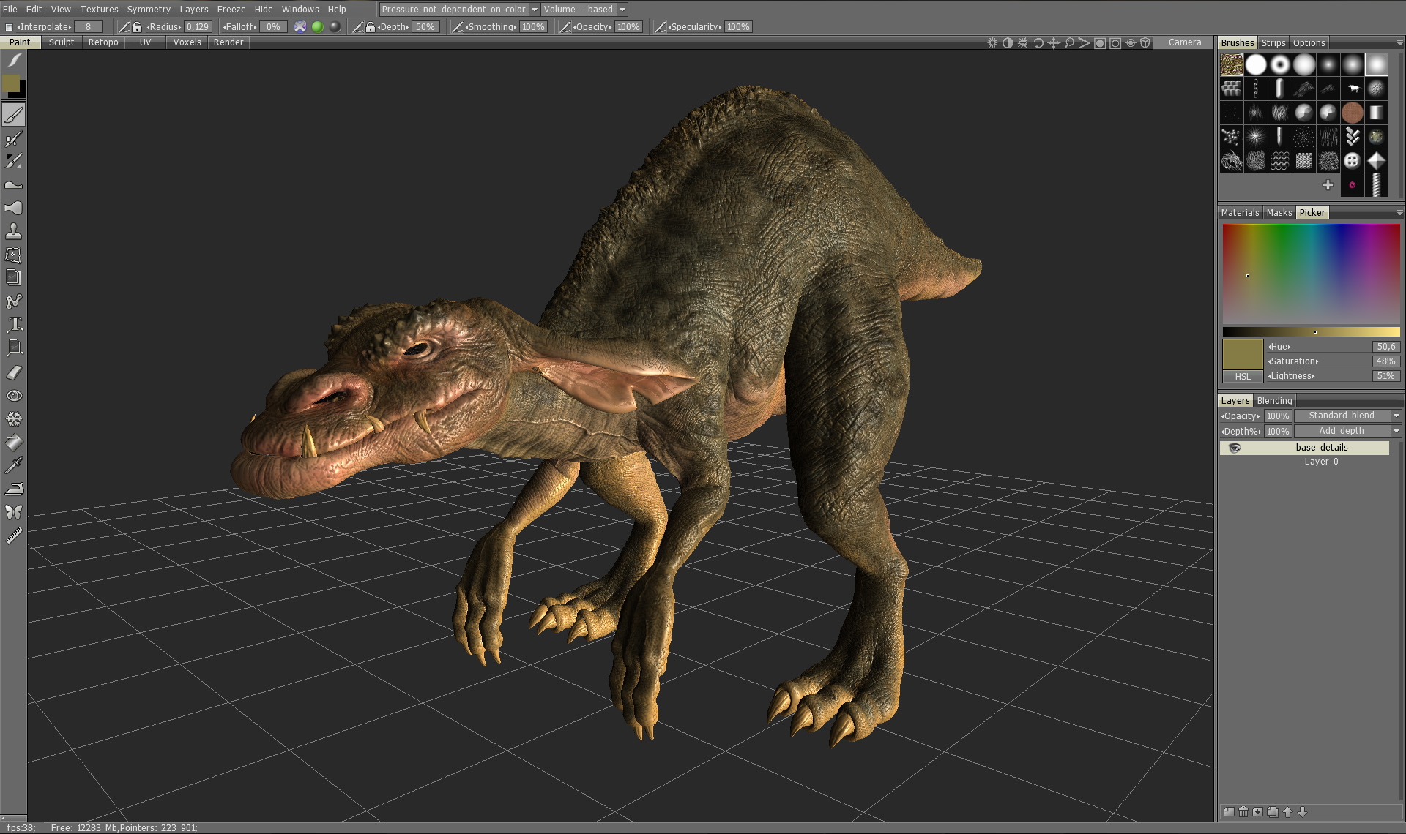Choose the dragon head brush alpha
This screenshot has width=1406, height=834.
(1232, 161)
